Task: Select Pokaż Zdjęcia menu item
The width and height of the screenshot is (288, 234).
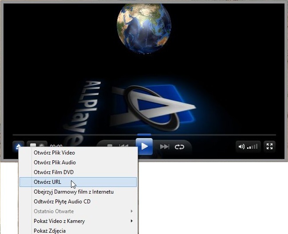Action: click(78, 231)
